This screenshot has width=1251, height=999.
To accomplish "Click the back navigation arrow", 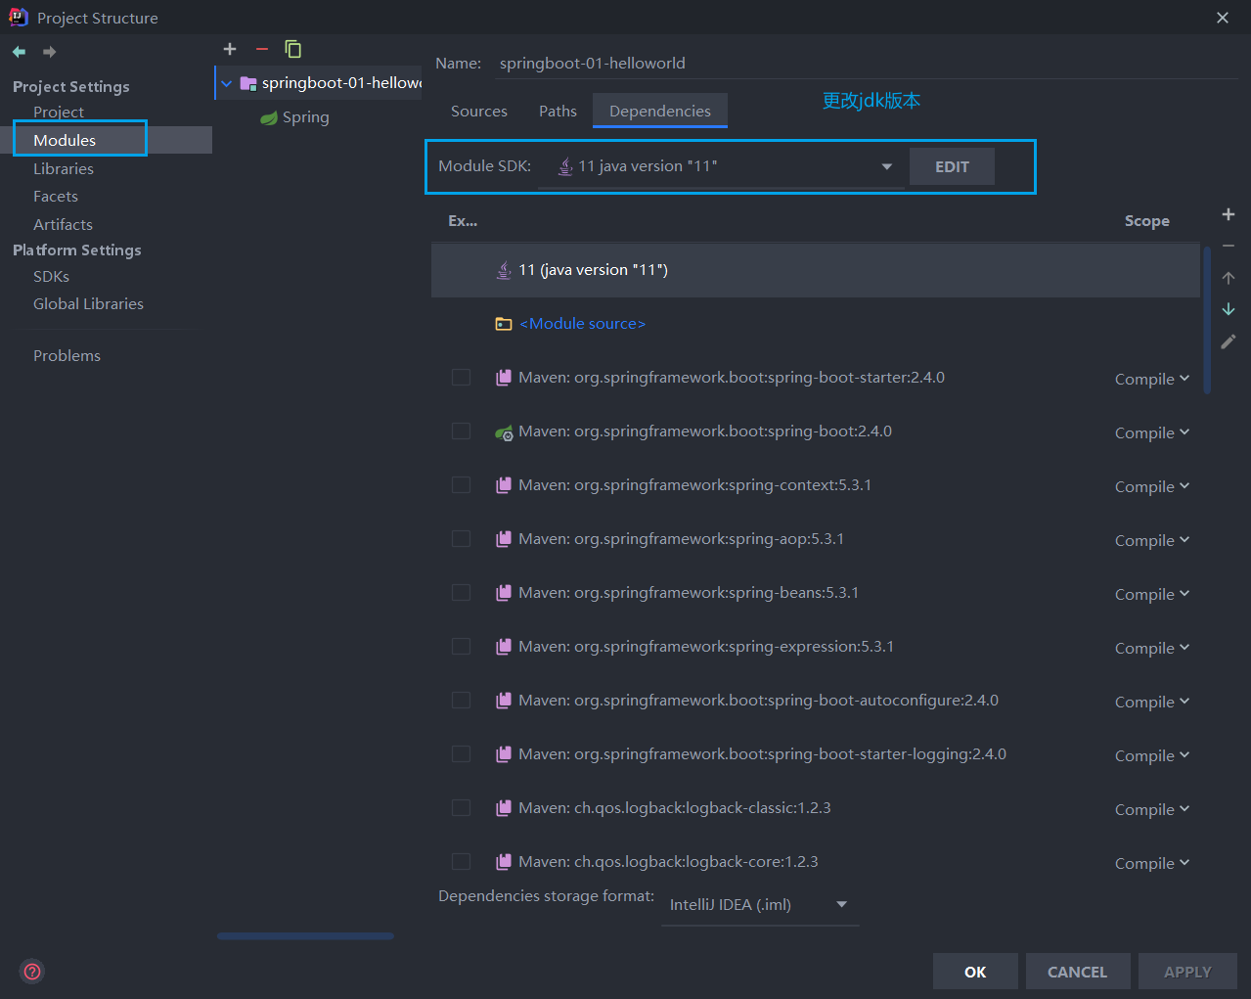I will tap(19, 52).
